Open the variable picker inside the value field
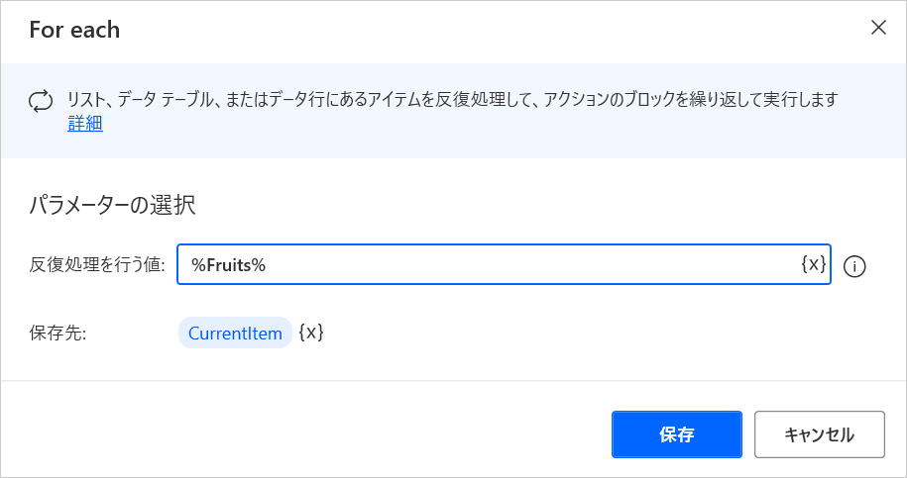 click(x=813, y=265)
